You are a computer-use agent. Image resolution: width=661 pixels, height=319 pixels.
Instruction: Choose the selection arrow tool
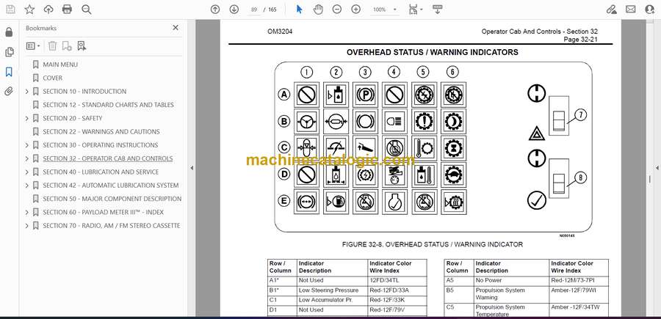(300, 10)
